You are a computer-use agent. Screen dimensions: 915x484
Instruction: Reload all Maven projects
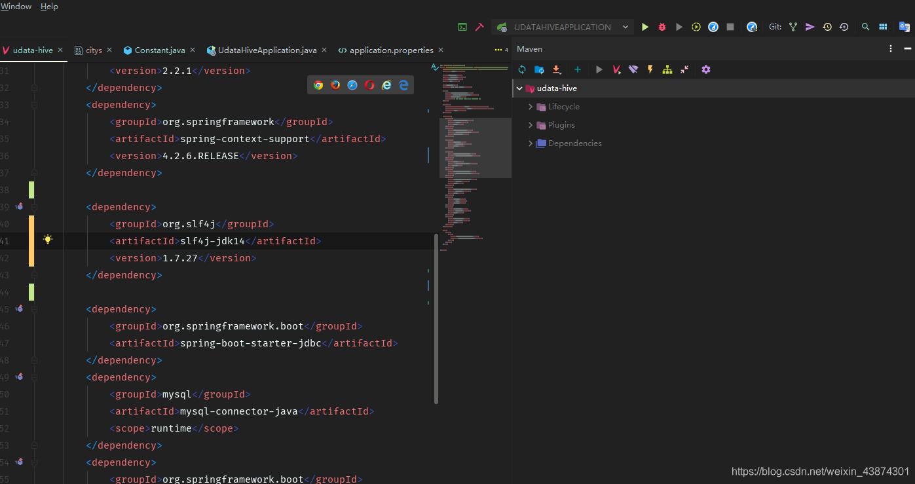522,69
